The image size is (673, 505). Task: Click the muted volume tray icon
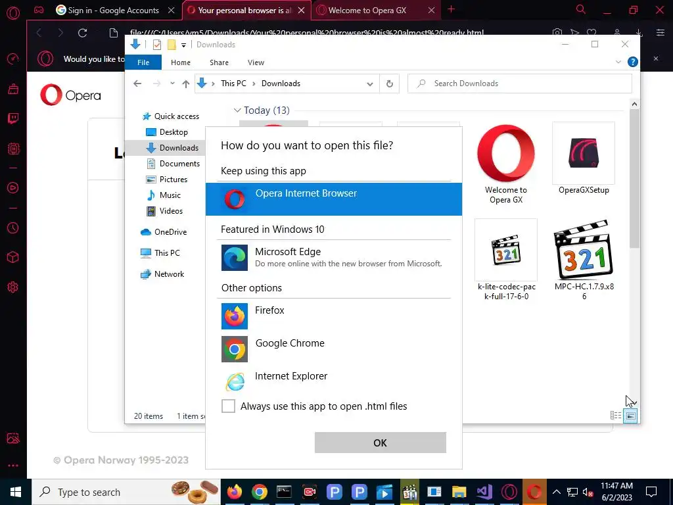(588, 493)
